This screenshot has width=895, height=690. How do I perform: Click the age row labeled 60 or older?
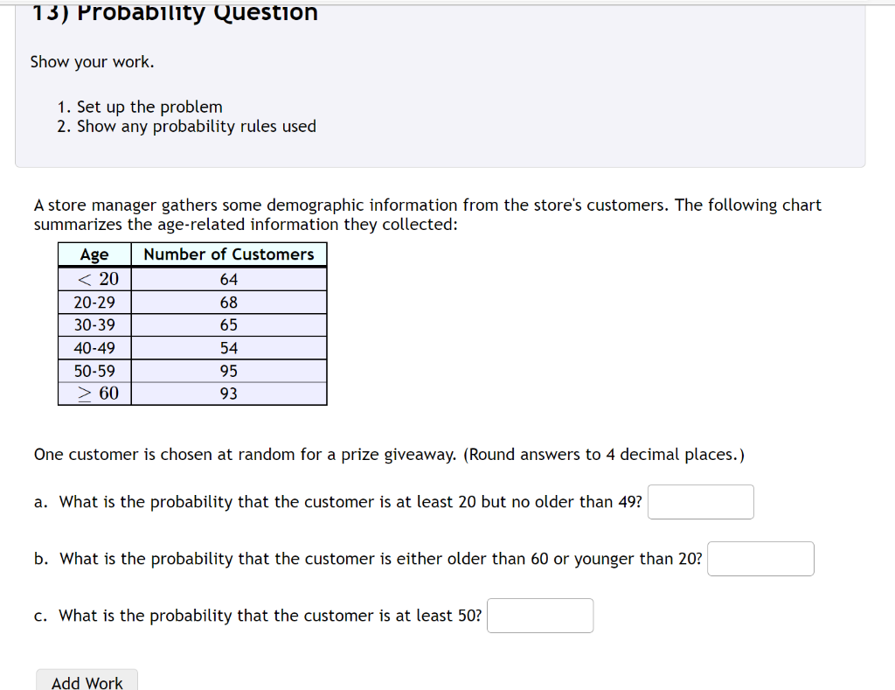[x=94, y=393]
